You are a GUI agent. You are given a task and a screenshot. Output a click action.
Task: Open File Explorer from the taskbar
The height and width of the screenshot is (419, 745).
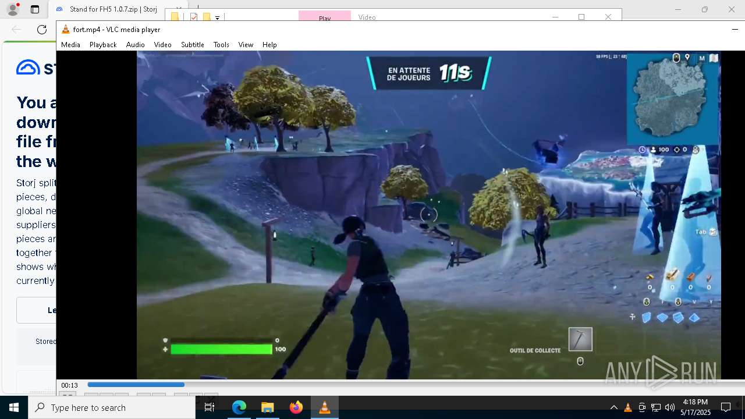[267, 407]
